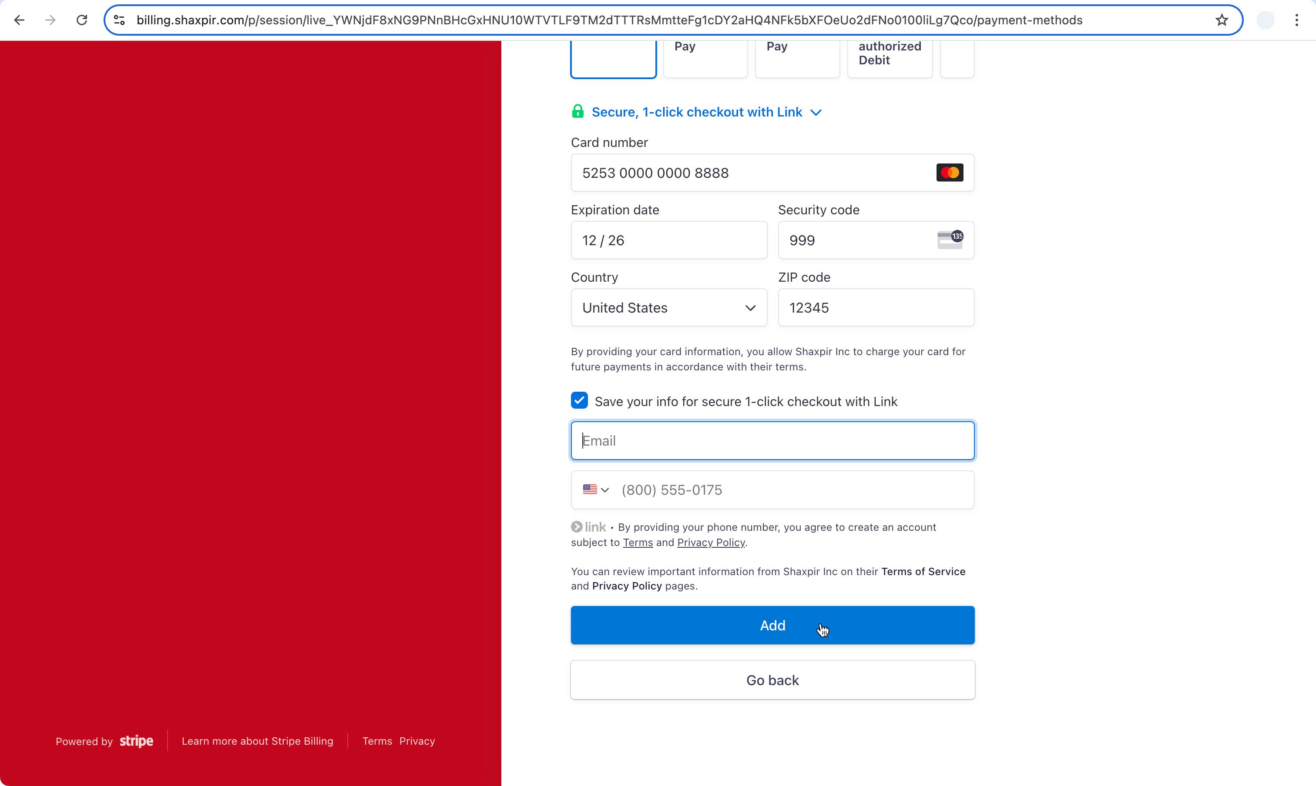The height and width of the screenshot is (786, 1316).
Task: Select the authorized Debit payment tab
Action: [x=889, y=58]
